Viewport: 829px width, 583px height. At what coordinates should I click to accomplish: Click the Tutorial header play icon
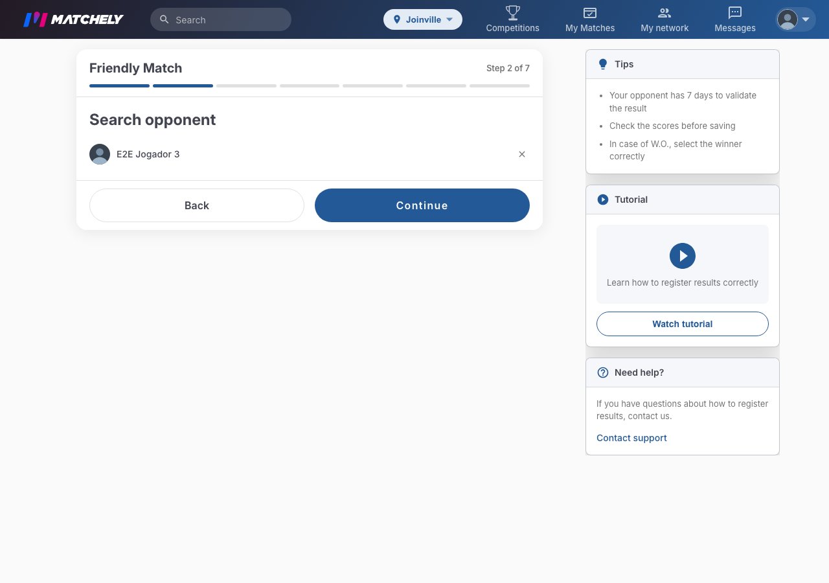603,200
